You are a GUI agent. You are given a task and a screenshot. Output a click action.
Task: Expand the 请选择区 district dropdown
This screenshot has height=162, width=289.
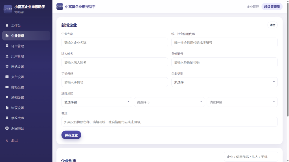[x=242, y=102]
